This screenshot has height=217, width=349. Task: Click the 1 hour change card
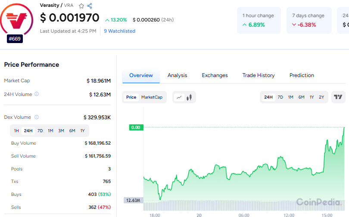coord(259,20)
